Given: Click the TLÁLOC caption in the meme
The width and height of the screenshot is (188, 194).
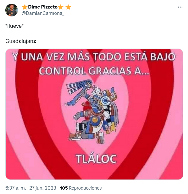Looking at the screenshot, I should point(96,159).
